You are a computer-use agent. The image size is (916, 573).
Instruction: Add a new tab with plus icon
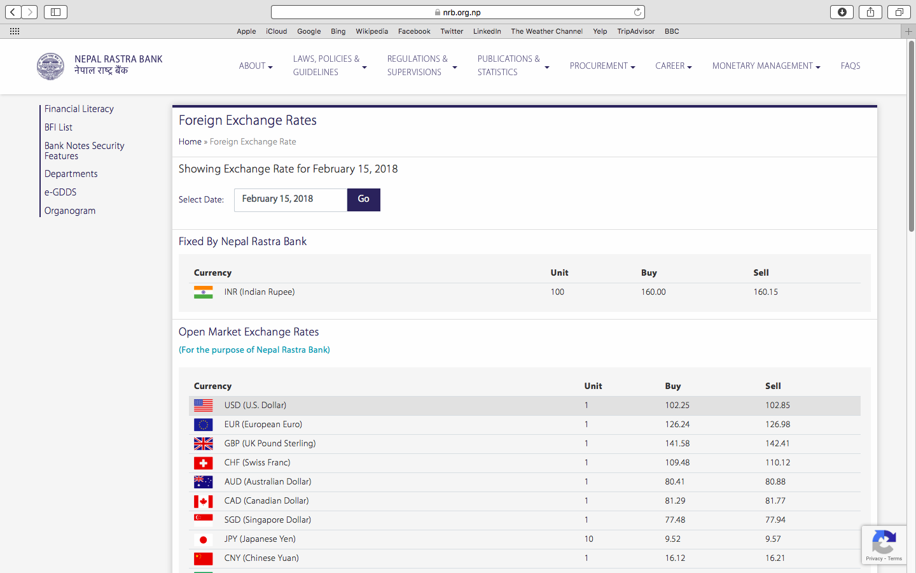tap(908, 31)
